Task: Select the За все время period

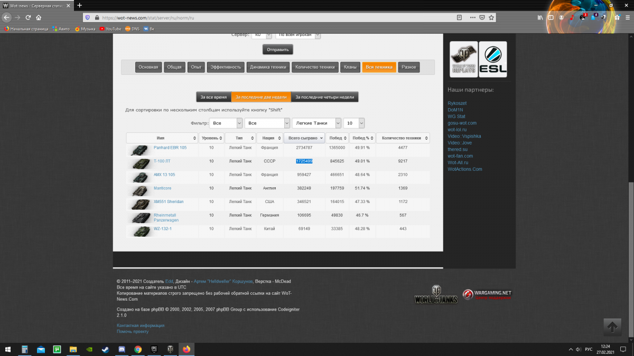Action: tap(213, 97)
